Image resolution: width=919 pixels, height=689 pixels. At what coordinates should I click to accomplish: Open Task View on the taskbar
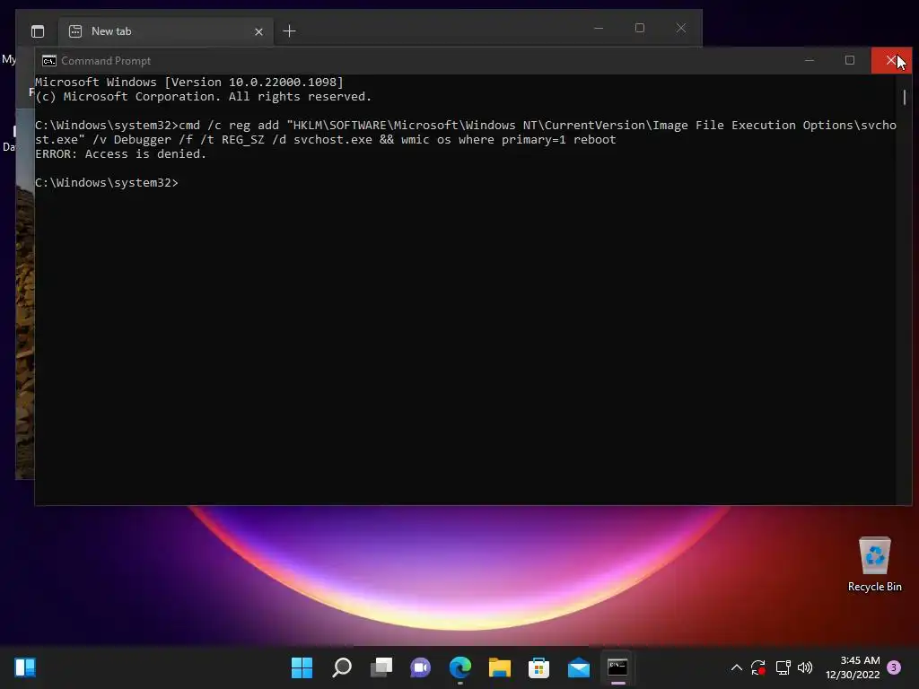(x=381, y=667)
